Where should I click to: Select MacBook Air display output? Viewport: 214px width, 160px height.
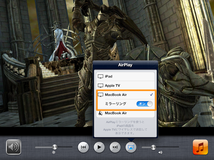click(125, 95)
